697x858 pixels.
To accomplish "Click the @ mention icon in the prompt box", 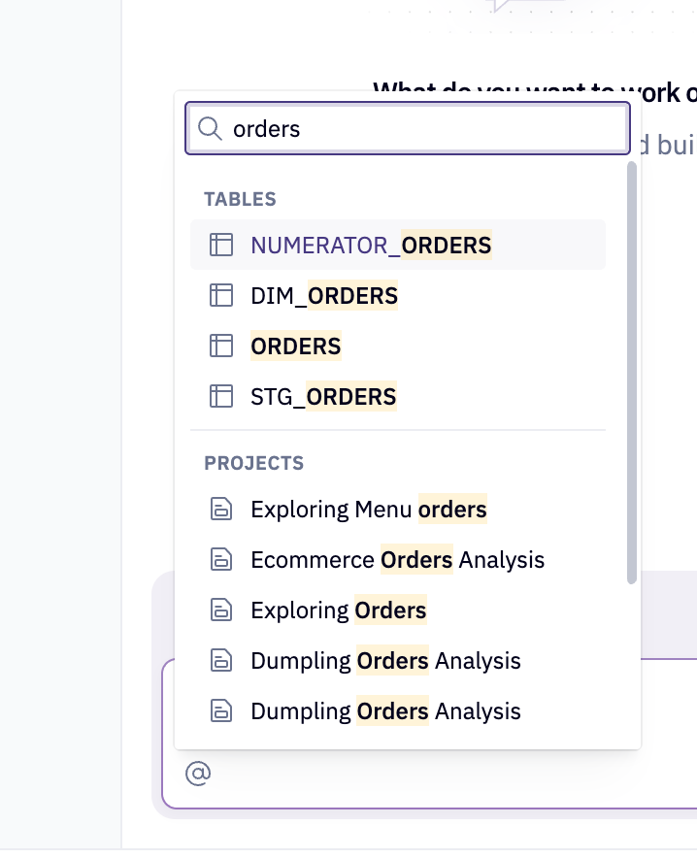I will click(x=198, y=774).
